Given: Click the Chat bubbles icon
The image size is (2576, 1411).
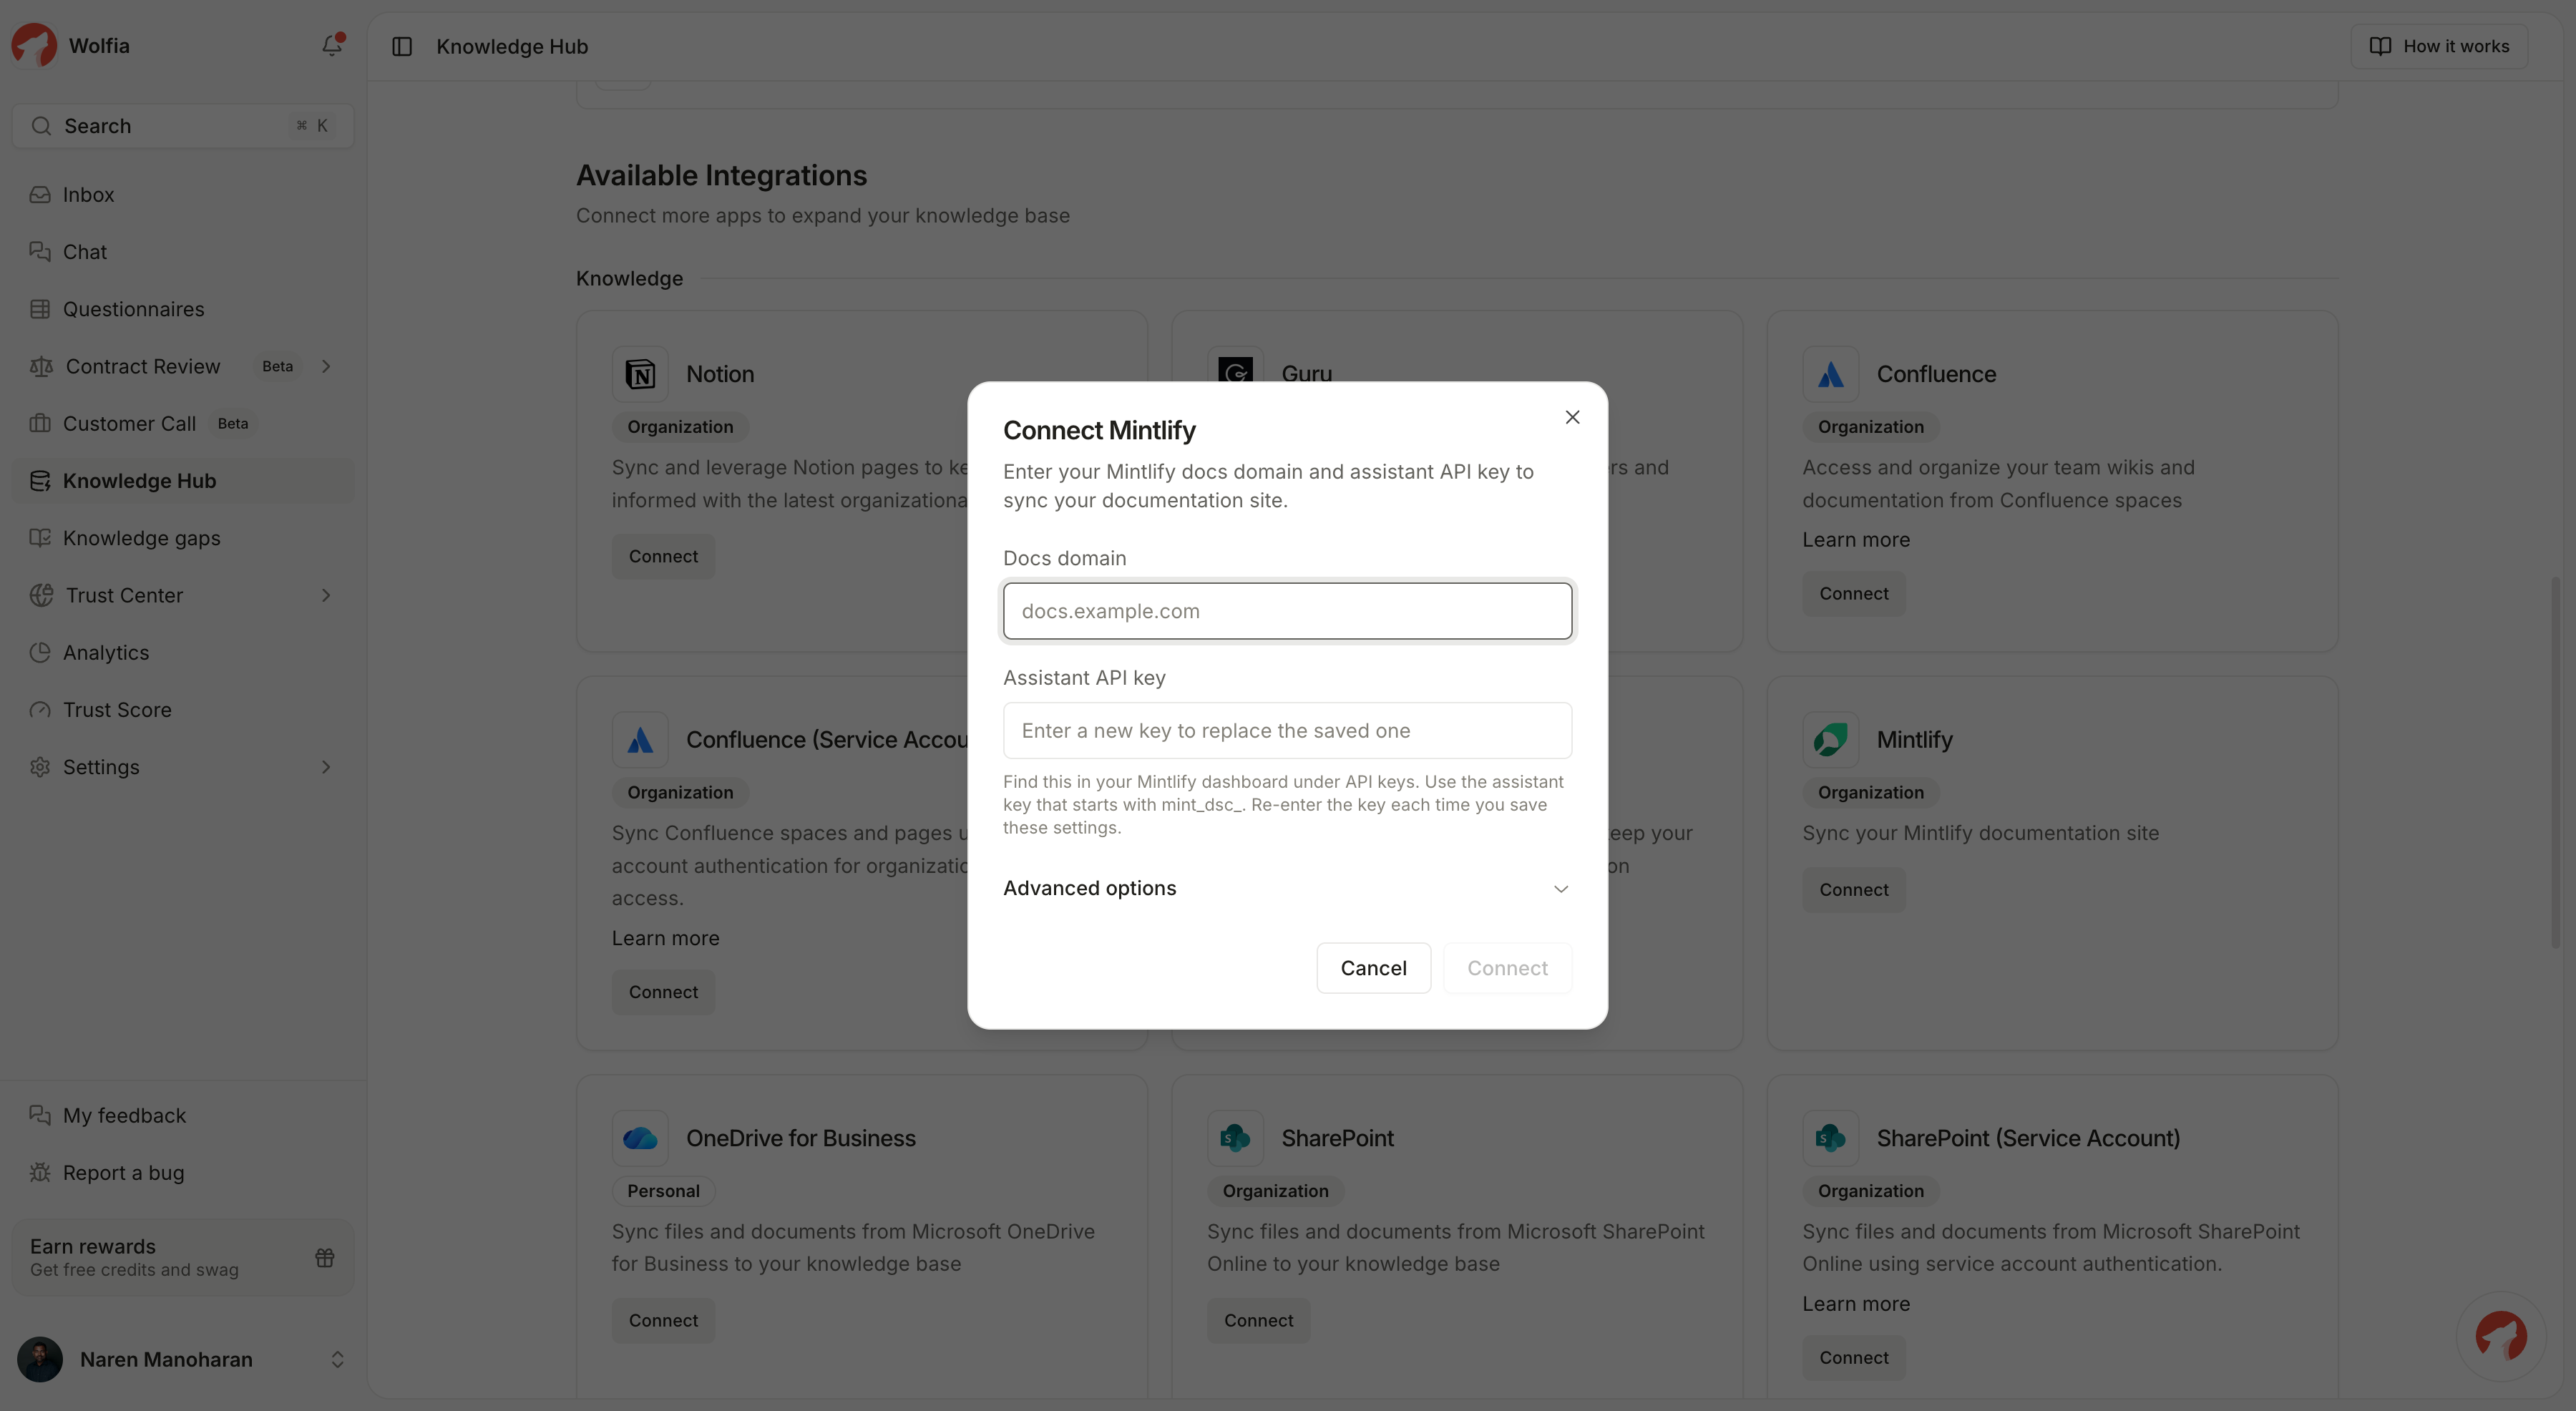Looking at the screenshot, I should coord(40,252).
